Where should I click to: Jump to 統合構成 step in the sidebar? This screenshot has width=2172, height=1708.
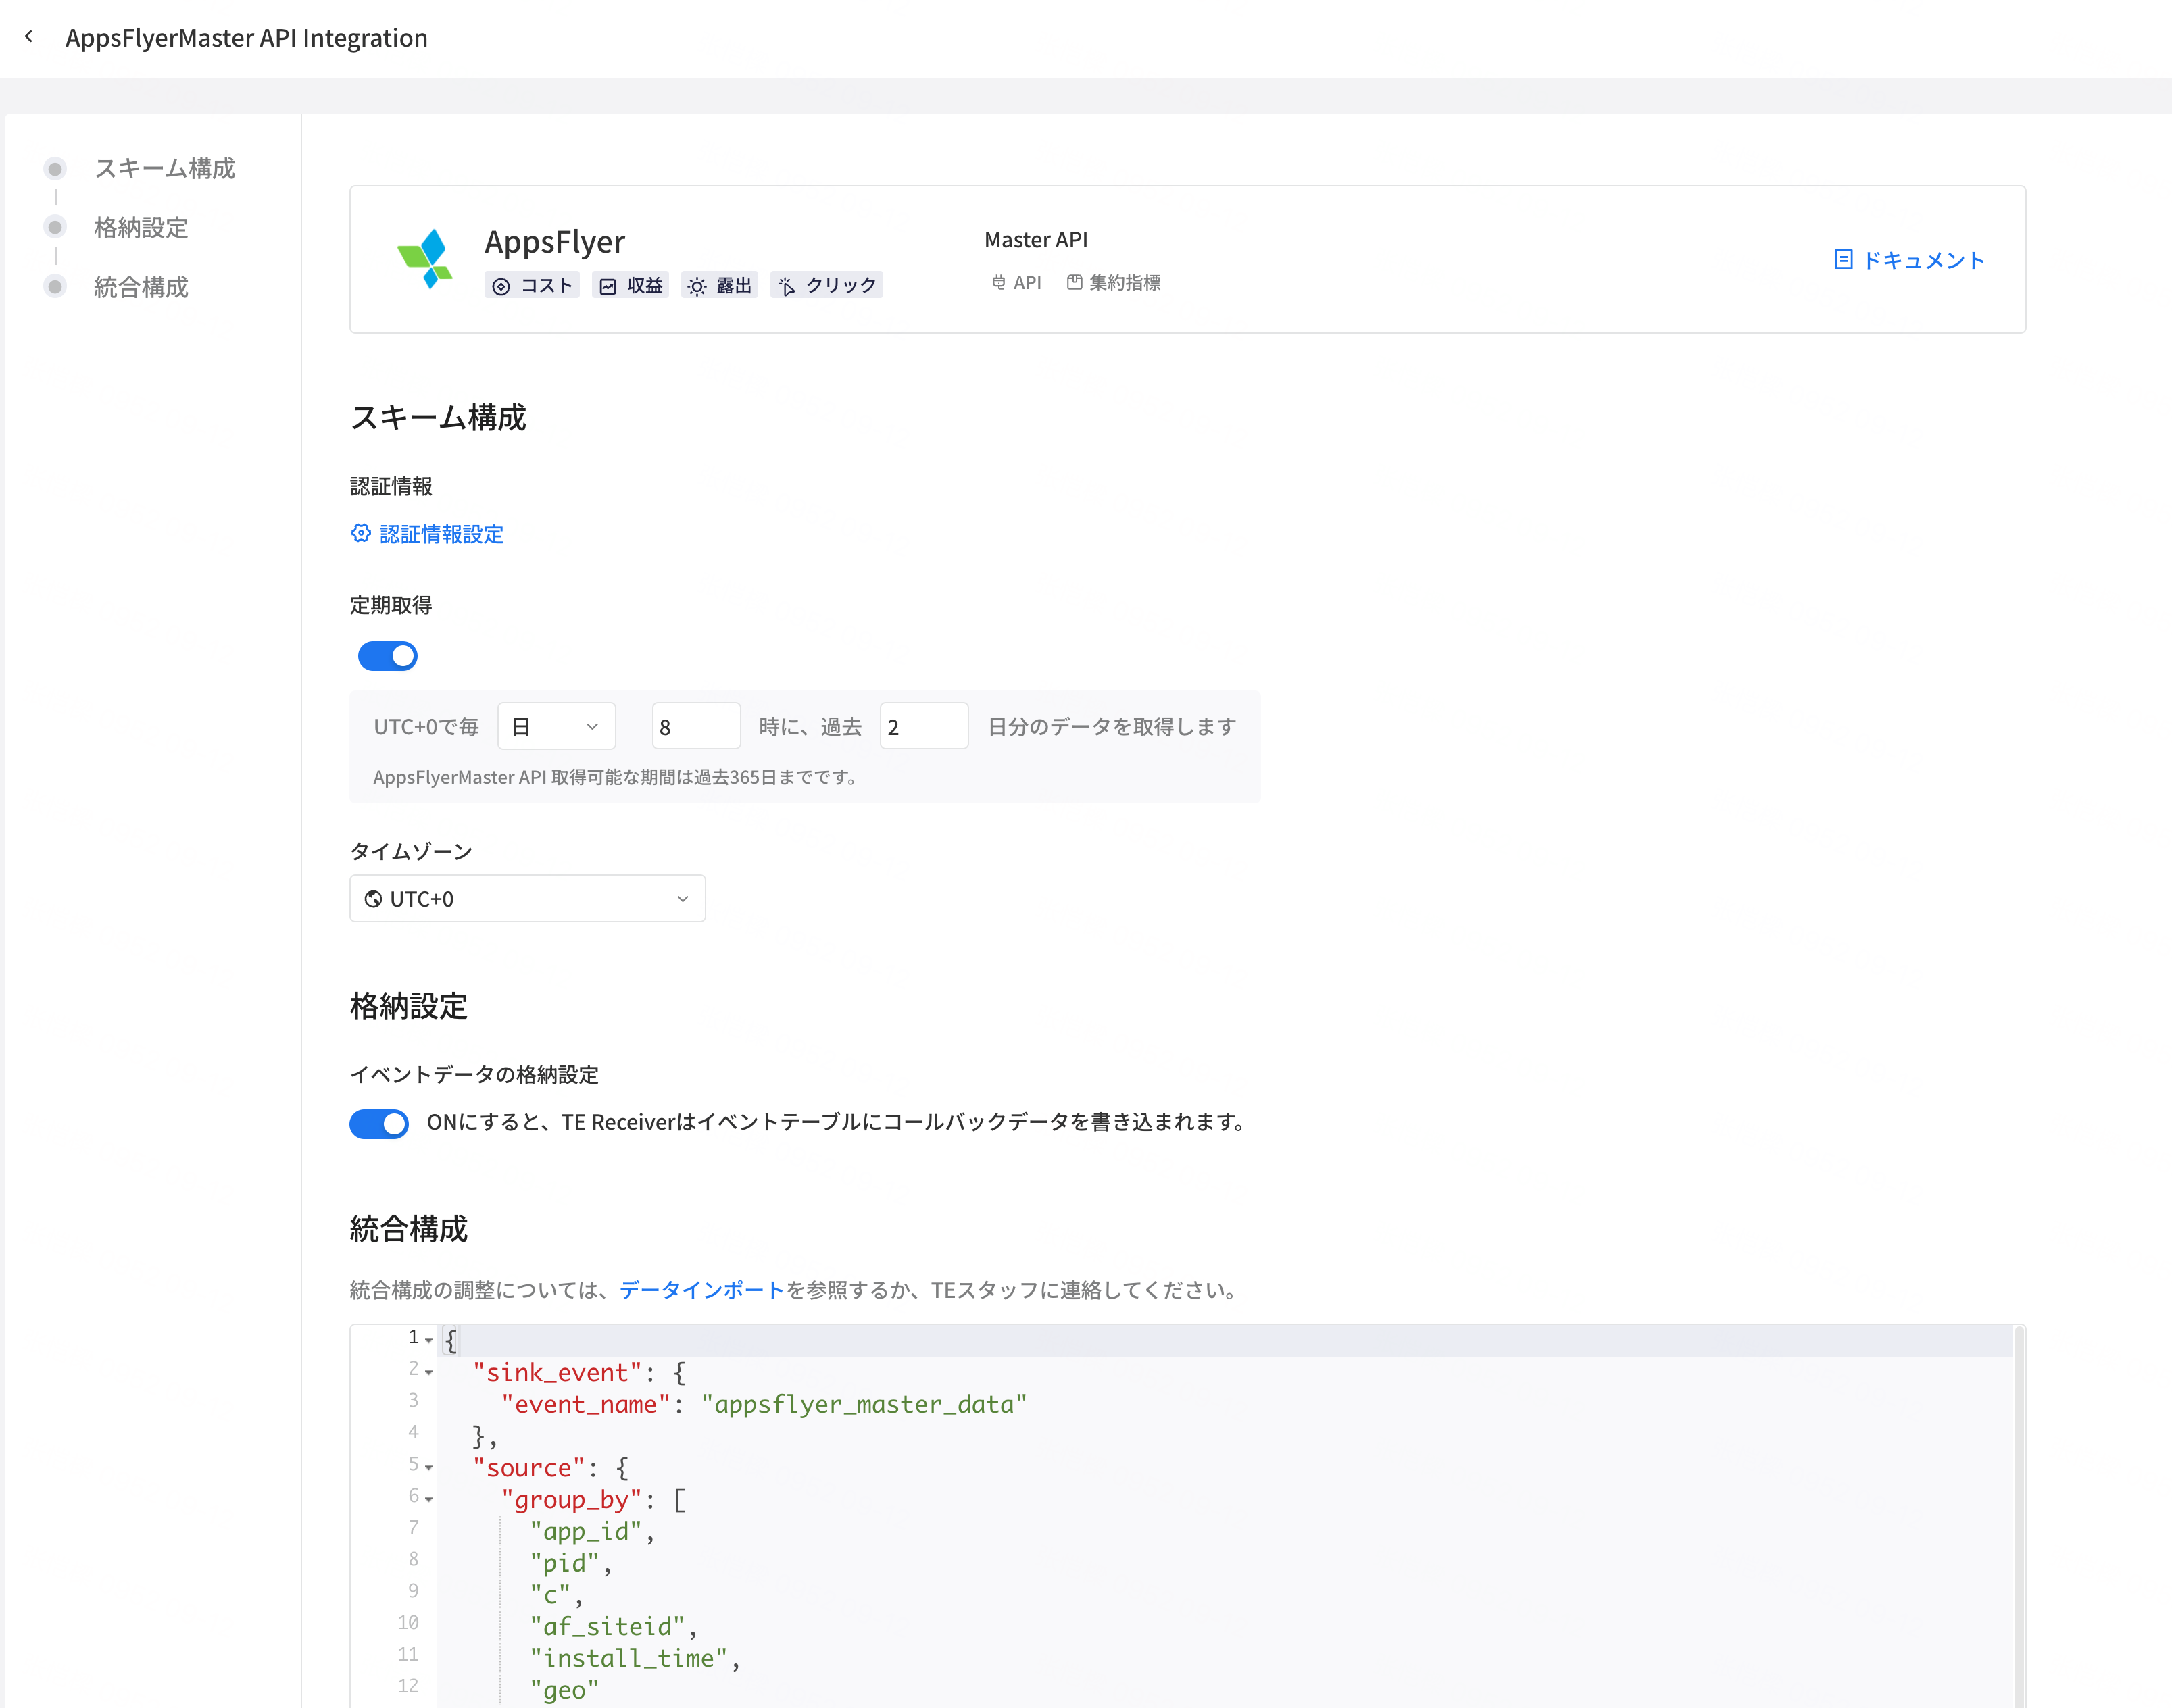141,287
